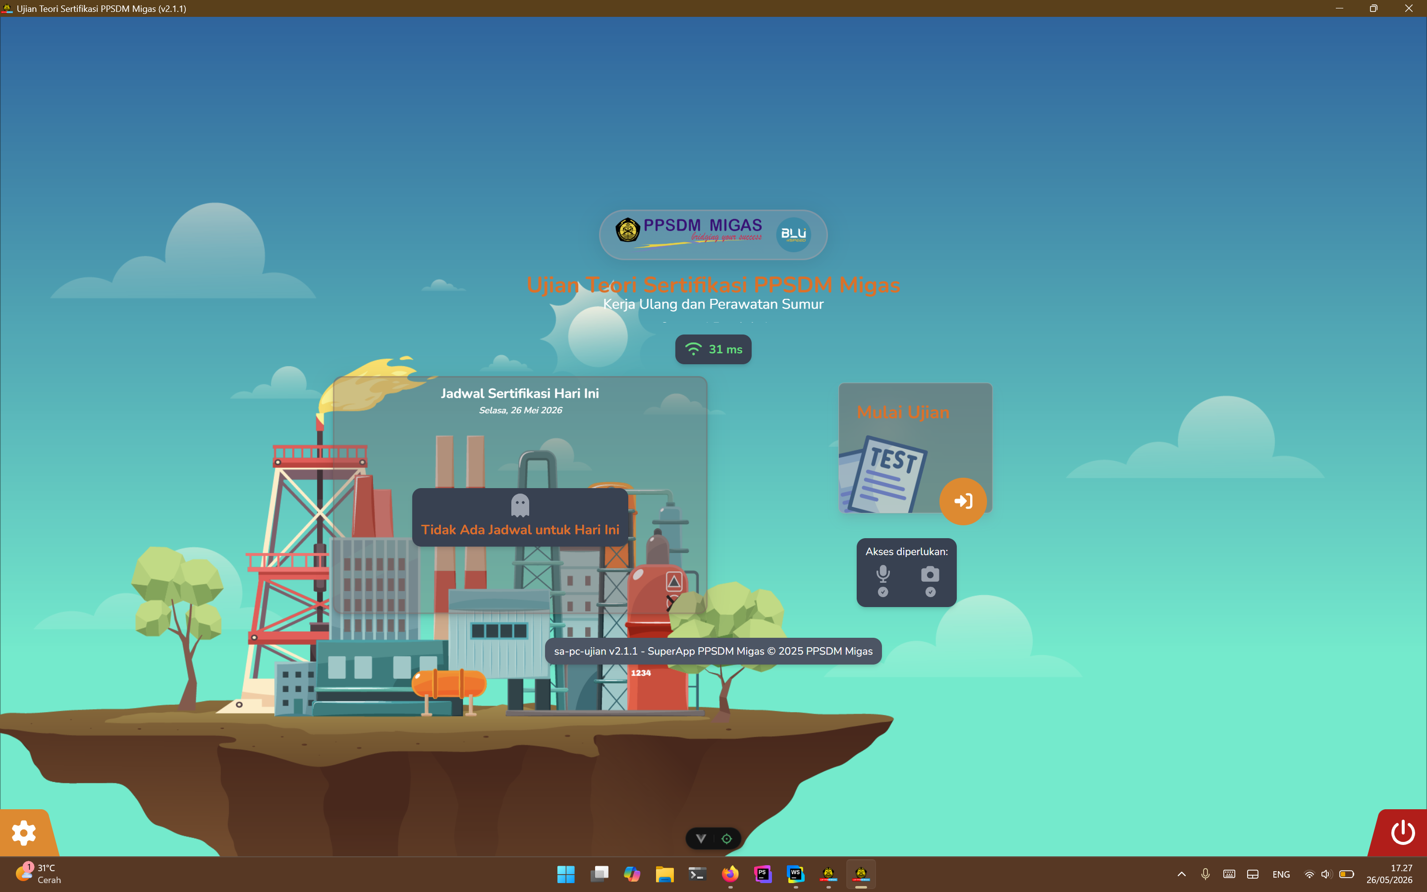This screenshot has height=892, width=1427.
Task: Click the ENG language indicator
Action: 1281,874
